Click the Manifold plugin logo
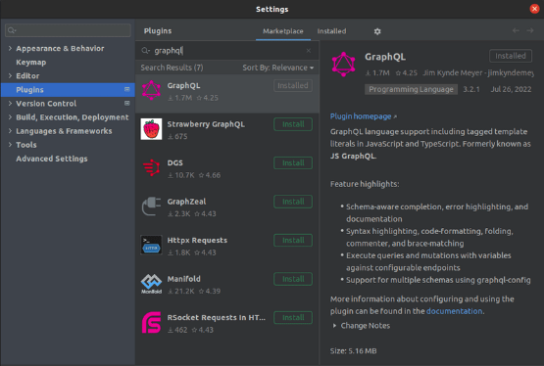 (151, 284)
